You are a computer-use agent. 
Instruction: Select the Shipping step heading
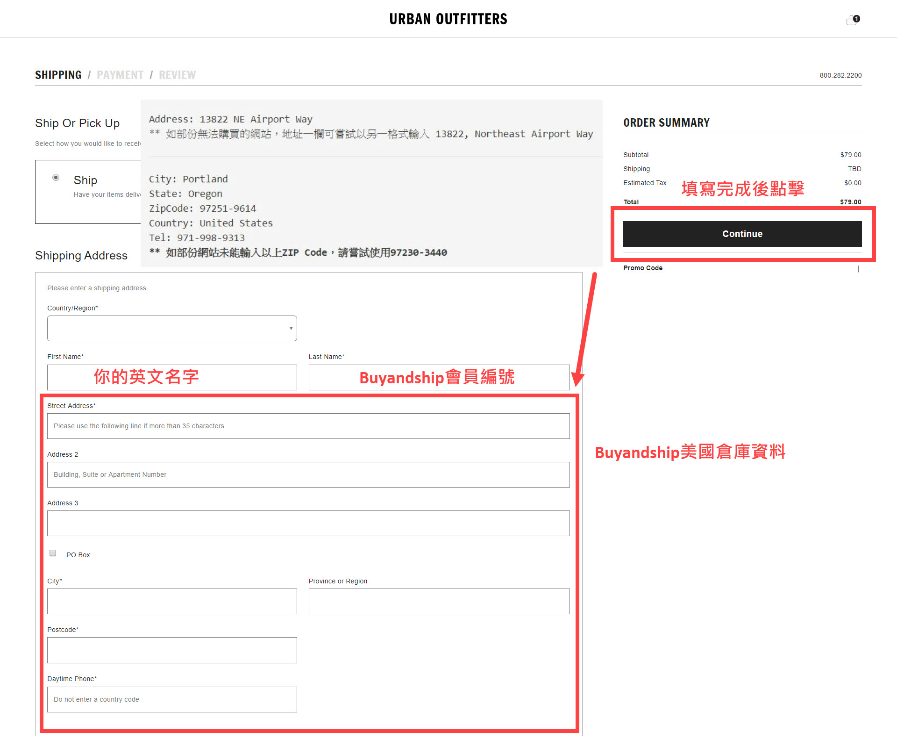58,75
